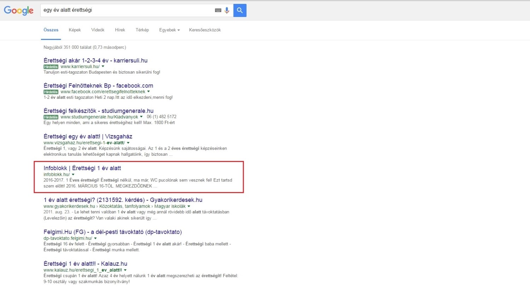Expand arrow next to facebook.com/erettsegifelnotteknek
Viewport: 530px width, 287px height.
click(149, 91)
